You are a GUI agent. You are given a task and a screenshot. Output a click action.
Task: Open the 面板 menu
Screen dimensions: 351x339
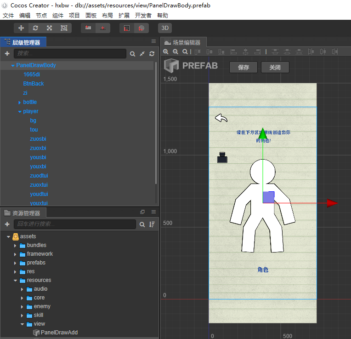[91, 16]
